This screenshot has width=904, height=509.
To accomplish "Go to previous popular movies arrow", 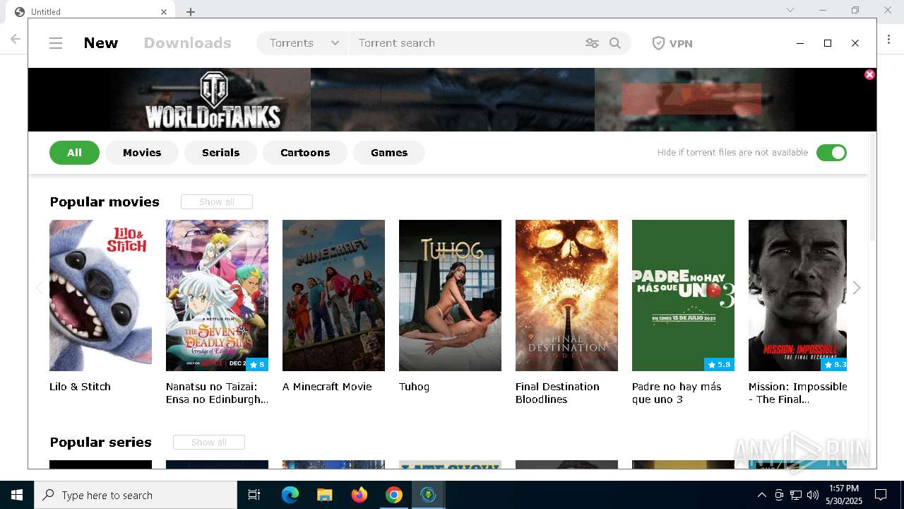I will click(40, 288).
